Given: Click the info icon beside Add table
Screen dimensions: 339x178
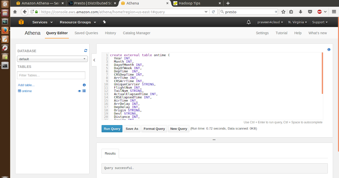Looking at the screenshot, I should click(x=84, y=85).
